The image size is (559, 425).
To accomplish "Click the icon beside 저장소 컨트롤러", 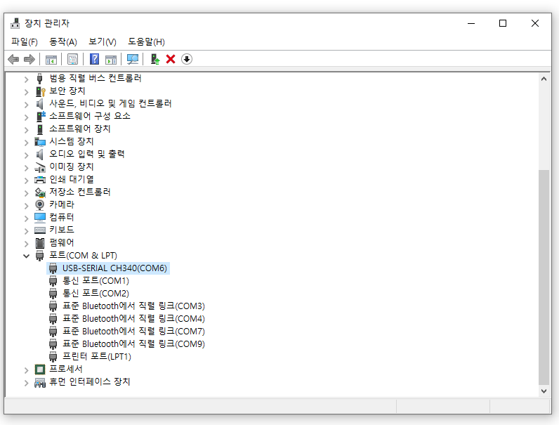I will (40, 192).
